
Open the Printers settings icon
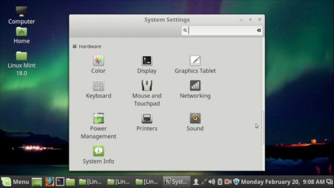click(x=147, y=119)
